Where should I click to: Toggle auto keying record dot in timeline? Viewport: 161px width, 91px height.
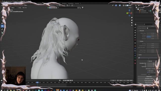pos(60,80)
